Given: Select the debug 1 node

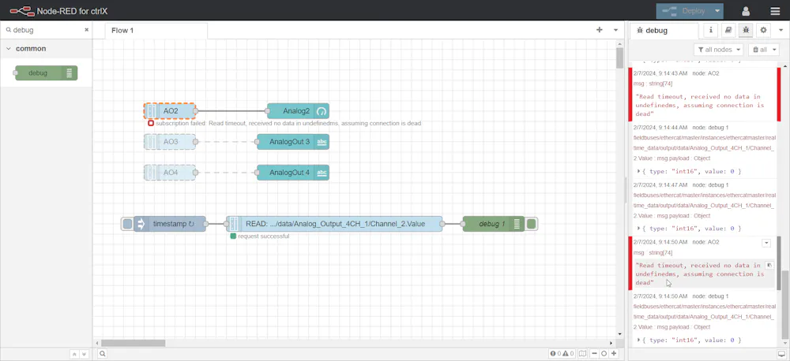Looking at the screenshot, I should click(493, 224).
